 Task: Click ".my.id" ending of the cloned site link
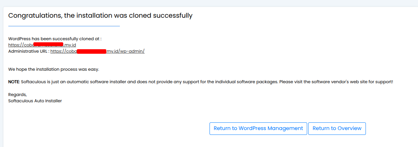click(69, 45)
